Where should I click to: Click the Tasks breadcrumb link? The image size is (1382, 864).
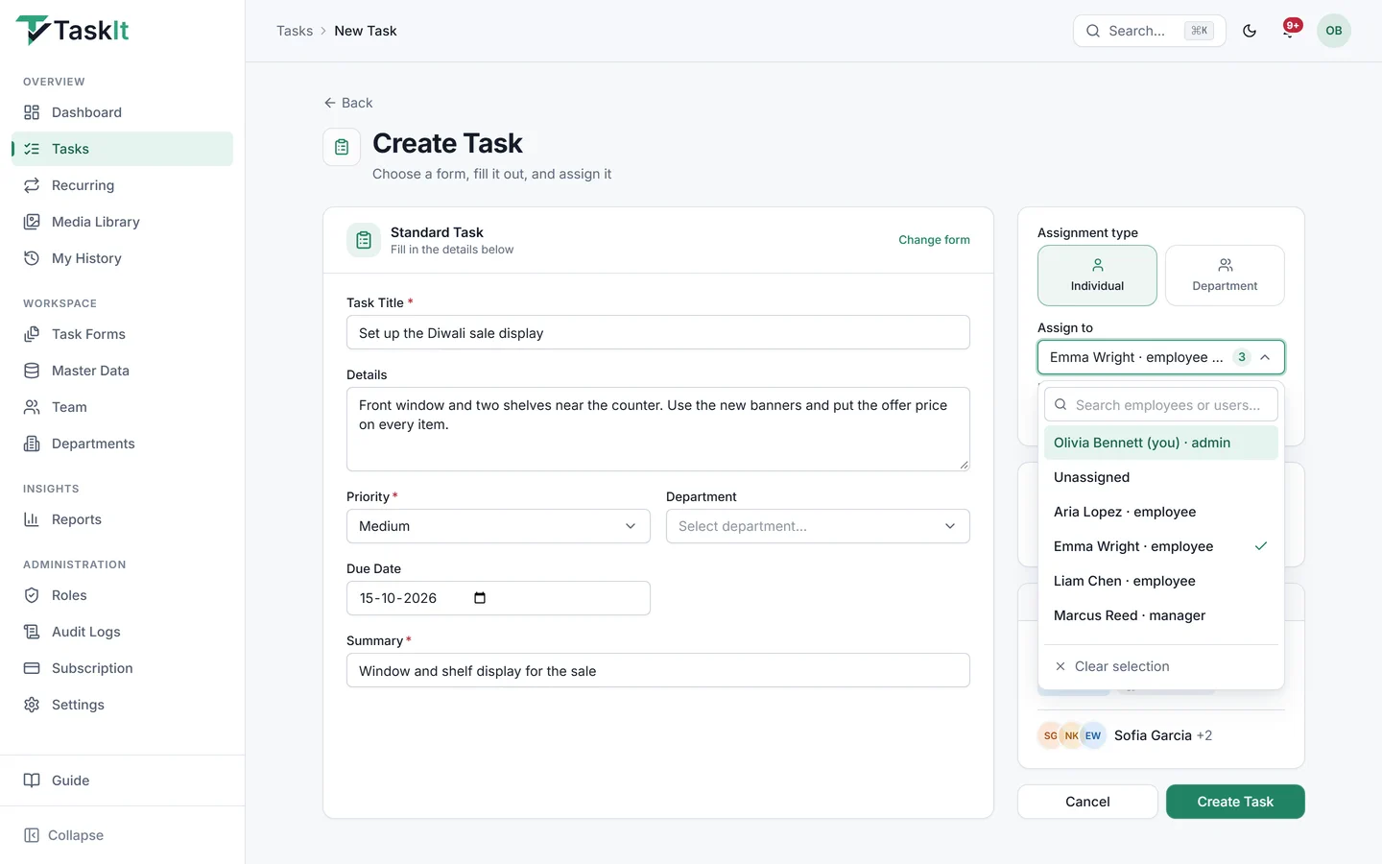(295, 31)
